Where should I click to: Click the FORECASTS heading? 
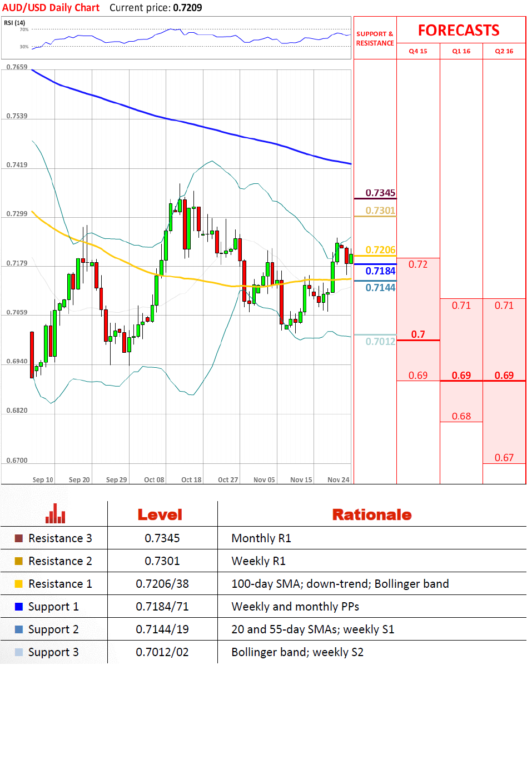click(459, 30)
